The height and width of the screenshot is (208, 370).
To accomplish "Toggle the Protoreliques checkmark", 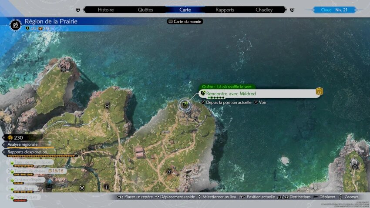I will (12, 198).
